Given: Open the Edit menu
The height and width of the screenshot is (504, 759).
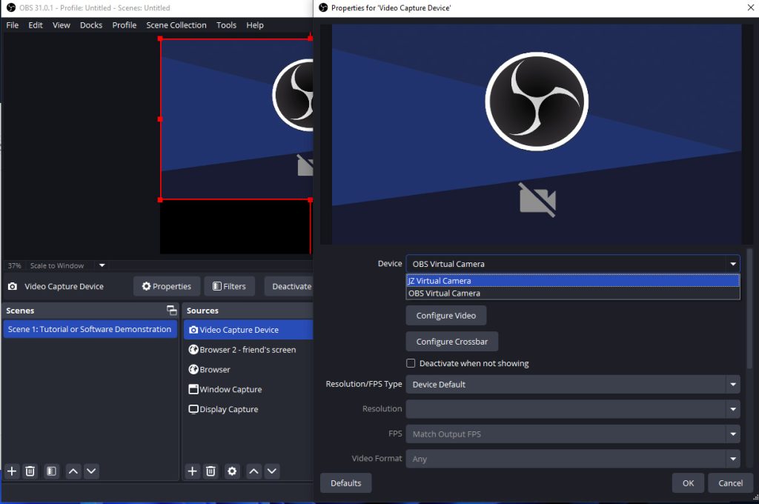Looking at the screenshot, I should (x=36, y=25).
